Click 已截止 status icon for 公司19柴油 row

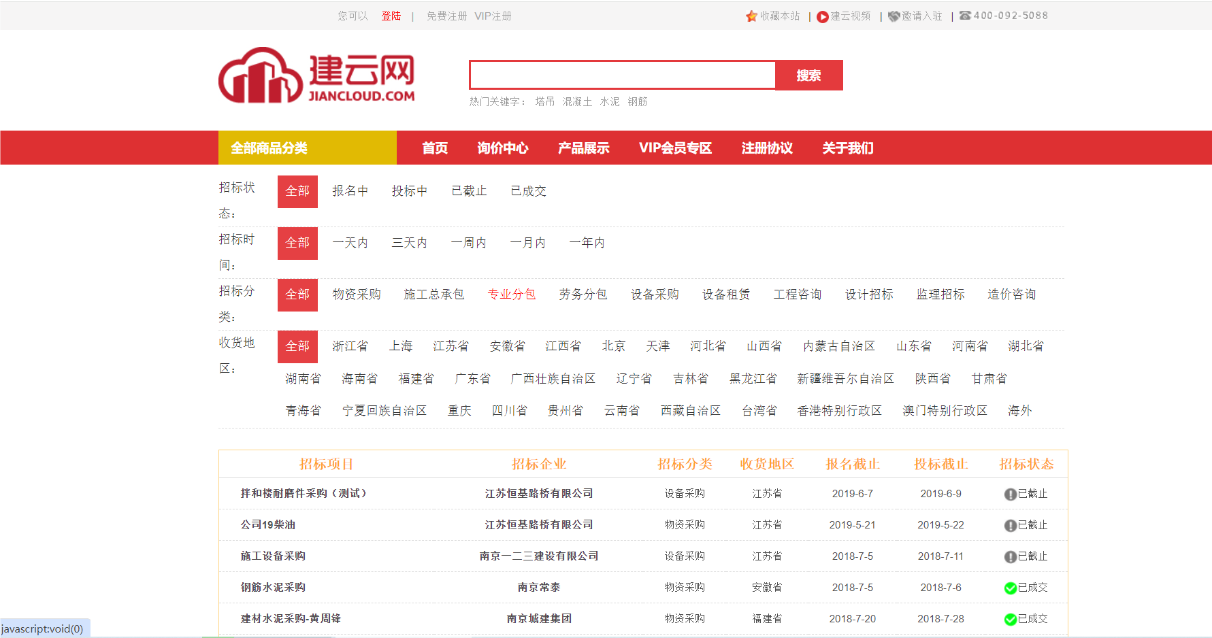pos(1011,526)
